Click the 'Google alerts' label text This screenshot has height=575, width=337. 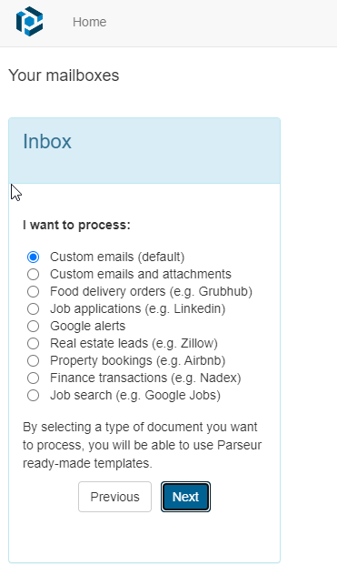coord(87,326)
